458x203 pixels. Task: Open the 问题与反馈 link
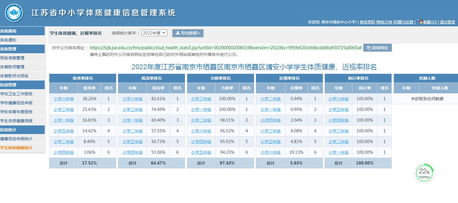click(x=404, y=22)
